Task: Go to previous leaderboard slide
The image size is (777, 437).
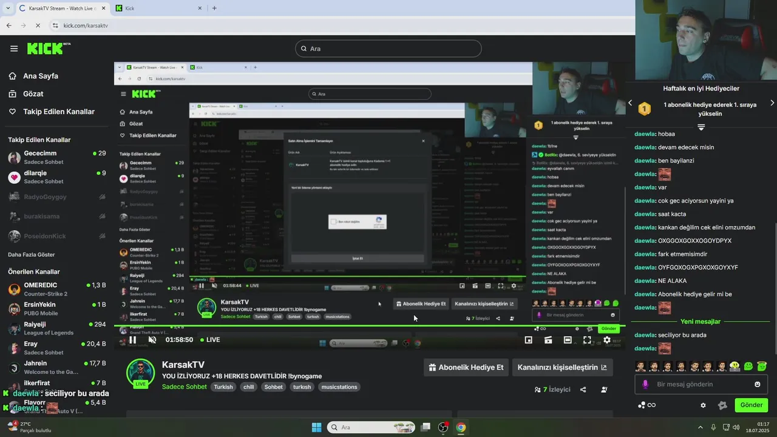Action: pyautogui.click(x=630, y=103)
